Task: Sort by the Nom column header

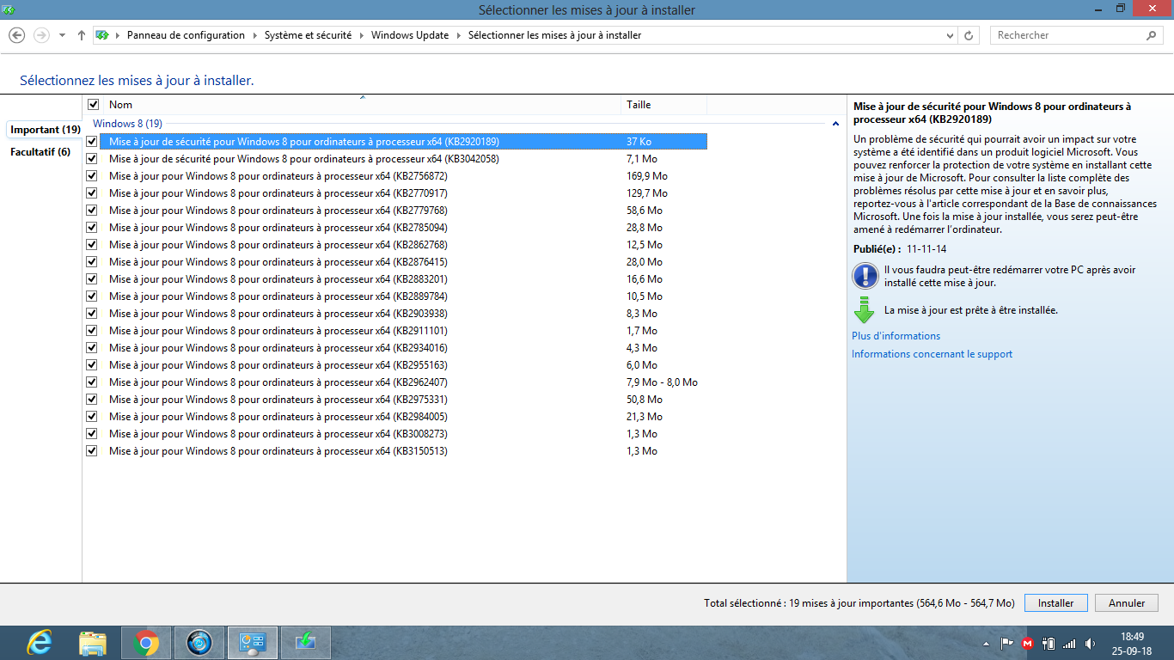Action: pyautogui.click(x=362, y=105)
